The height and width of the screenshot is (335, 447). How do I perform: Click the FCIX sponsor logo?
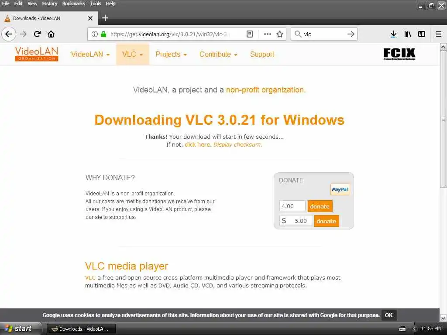(x=399, y=54)
